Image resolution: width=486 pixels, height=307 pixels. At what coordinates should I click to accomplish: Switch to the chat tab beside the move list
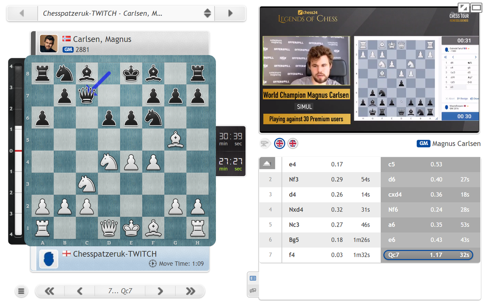click(x=253, y=290)
